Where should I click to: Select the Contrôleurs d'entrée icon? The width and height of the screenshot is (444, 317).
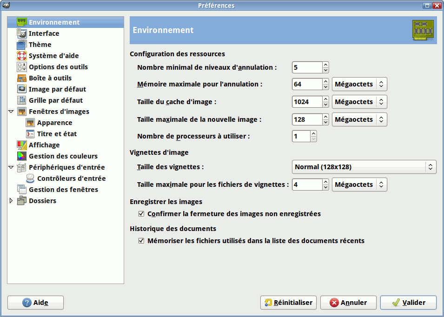pos(30,178)
